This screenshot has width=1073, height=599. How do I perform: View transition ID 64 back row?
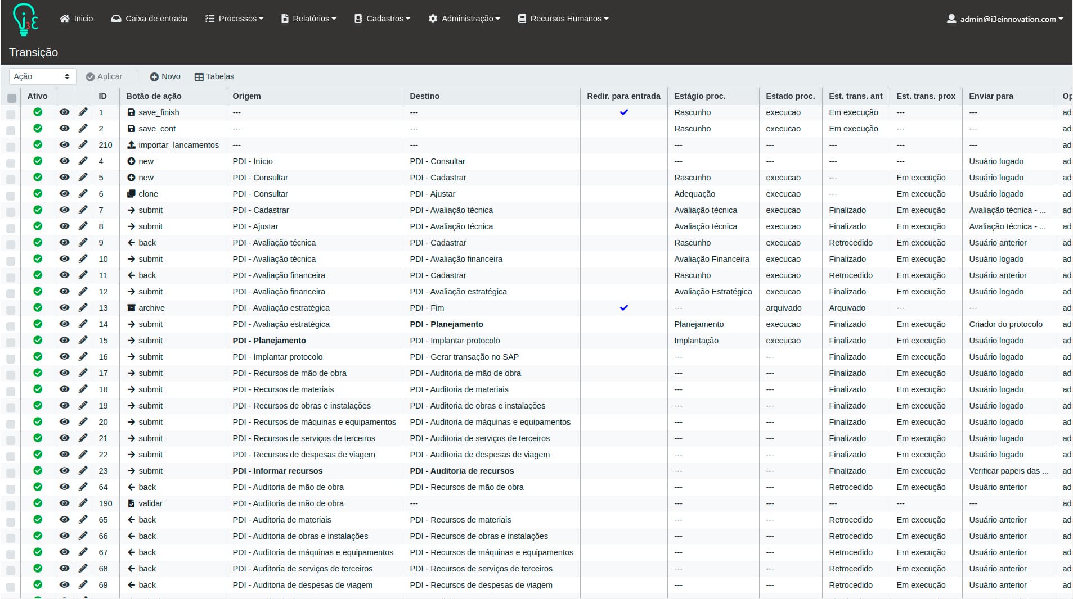coord(65,487)
